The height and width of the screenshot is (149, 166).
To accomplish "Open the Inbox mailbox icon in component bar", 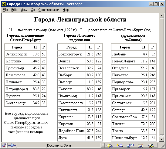I will (x=120, y=145).
